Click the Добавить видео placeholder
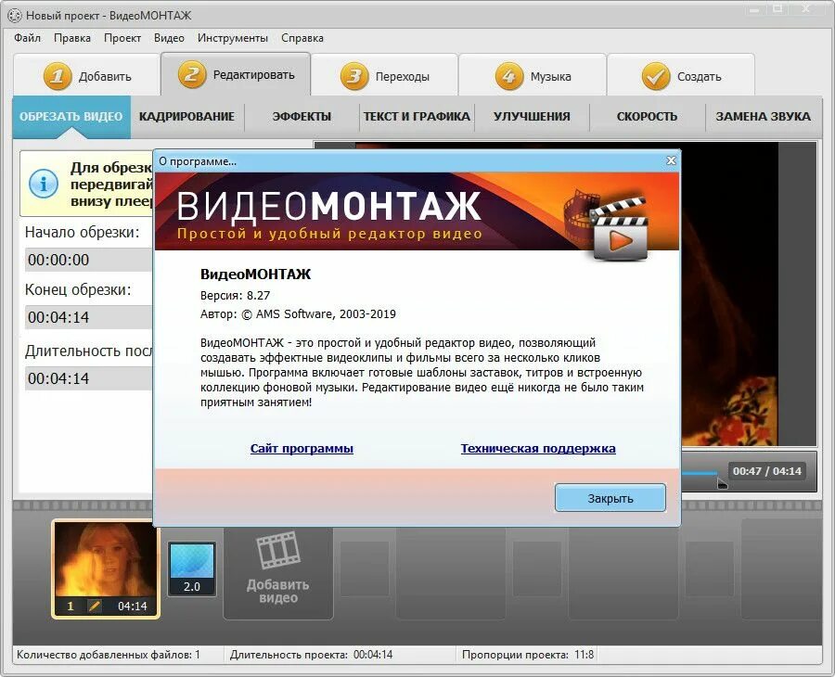 tap(278, 574)
